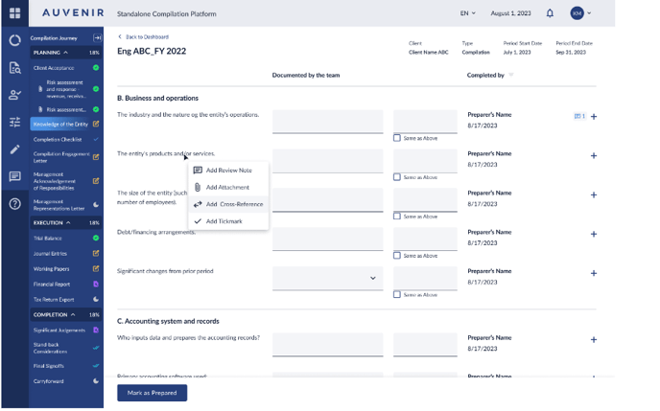Tick Same as Above under products row
Viewport: 660px width, 411px height.
pyautogui.click(x=397, y=177)
